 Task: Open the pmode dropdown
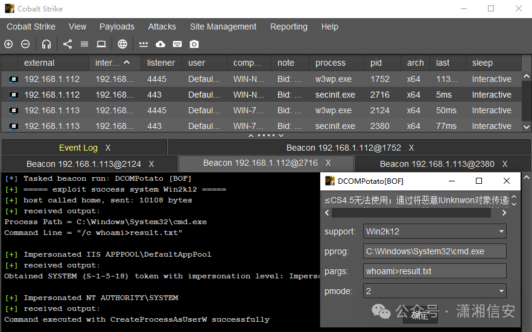435,291
